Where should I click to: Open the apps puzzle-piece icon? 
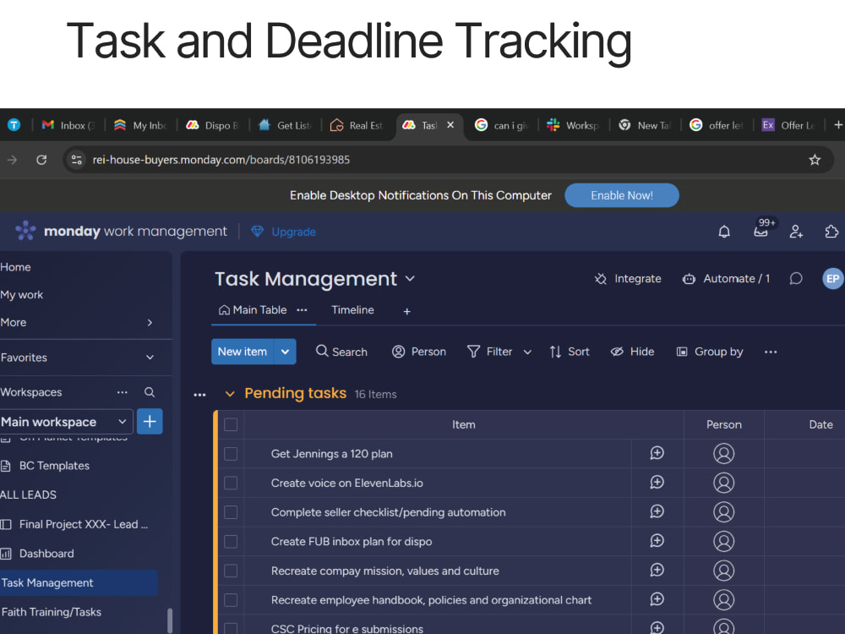click(x=831, y=232)
